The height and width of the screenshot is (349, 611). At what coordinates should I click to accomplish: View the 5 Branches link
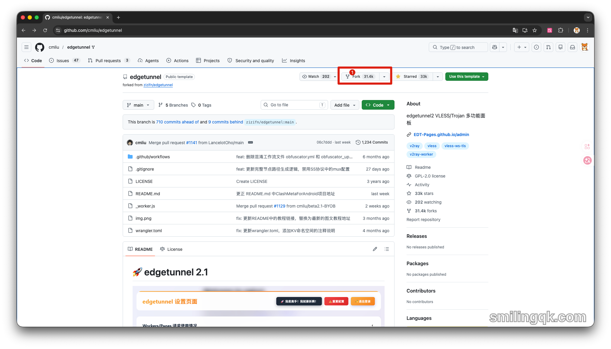pos(173,105)
